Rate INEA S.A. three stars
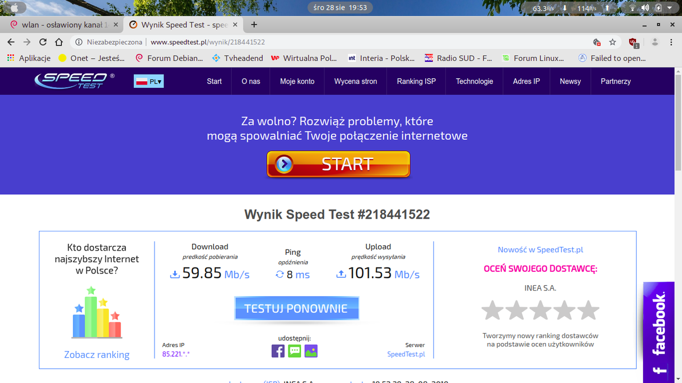The height and width of the screenshot is (383, 682). [540, 310]
